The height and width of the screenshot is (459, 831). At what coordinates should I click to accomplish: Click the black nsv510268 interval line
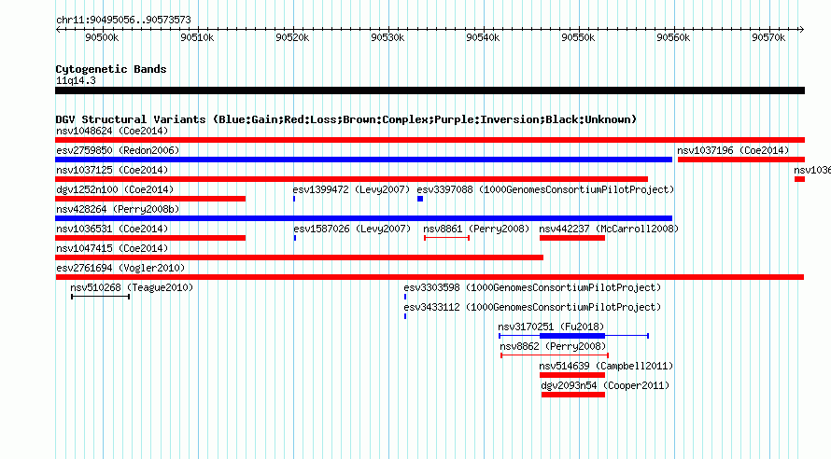coord(101,297)
